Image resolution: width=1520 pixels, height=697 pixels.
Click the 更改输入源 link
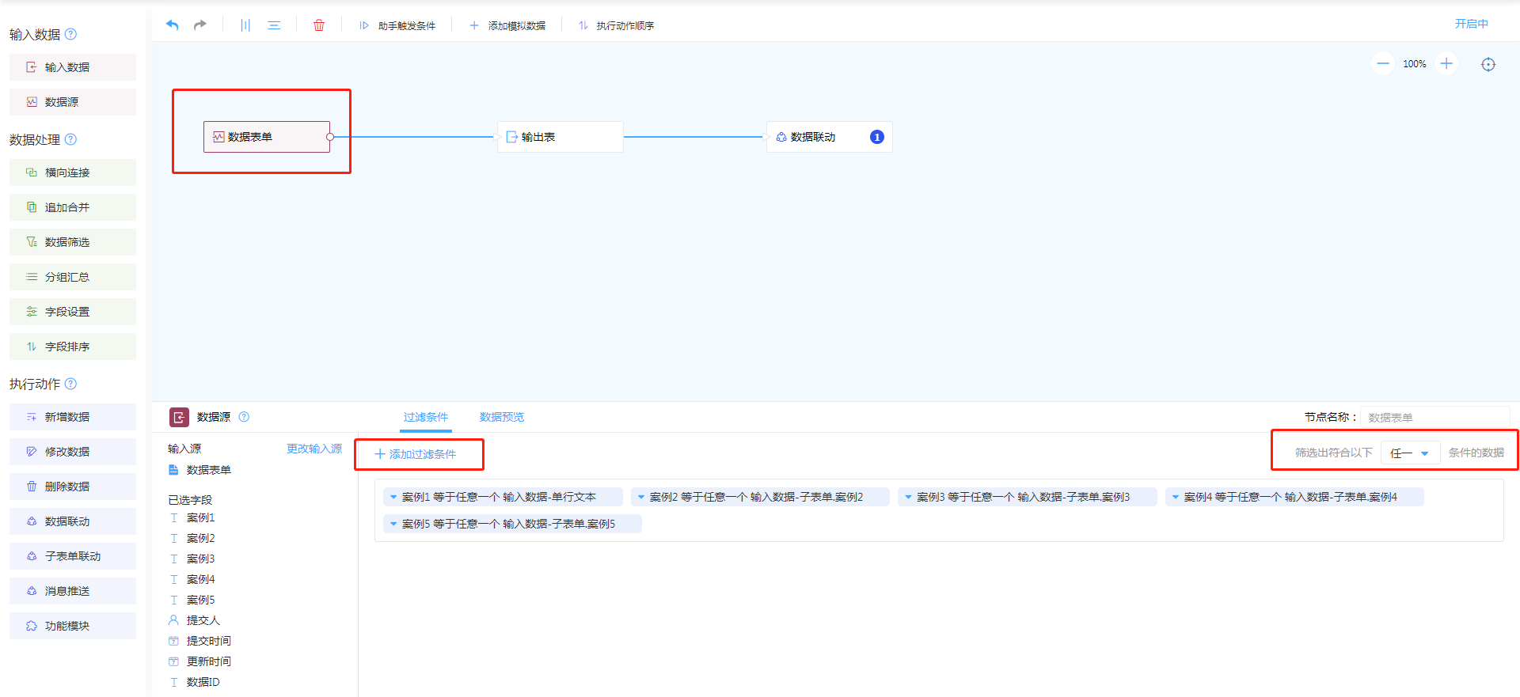[313, 449]
